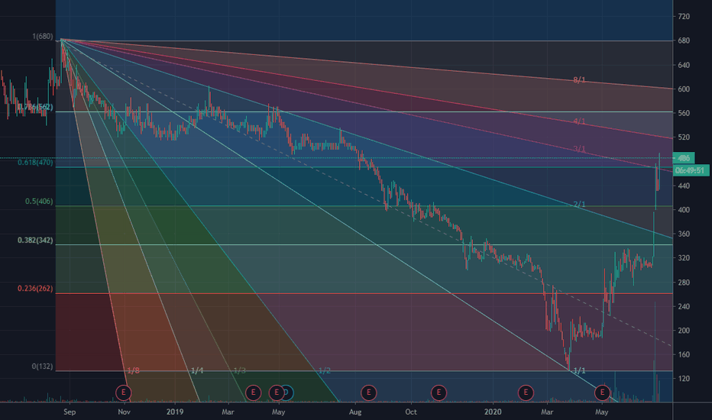
Task: Click the 0.618(470) retracement label
Action: point(35,163)
